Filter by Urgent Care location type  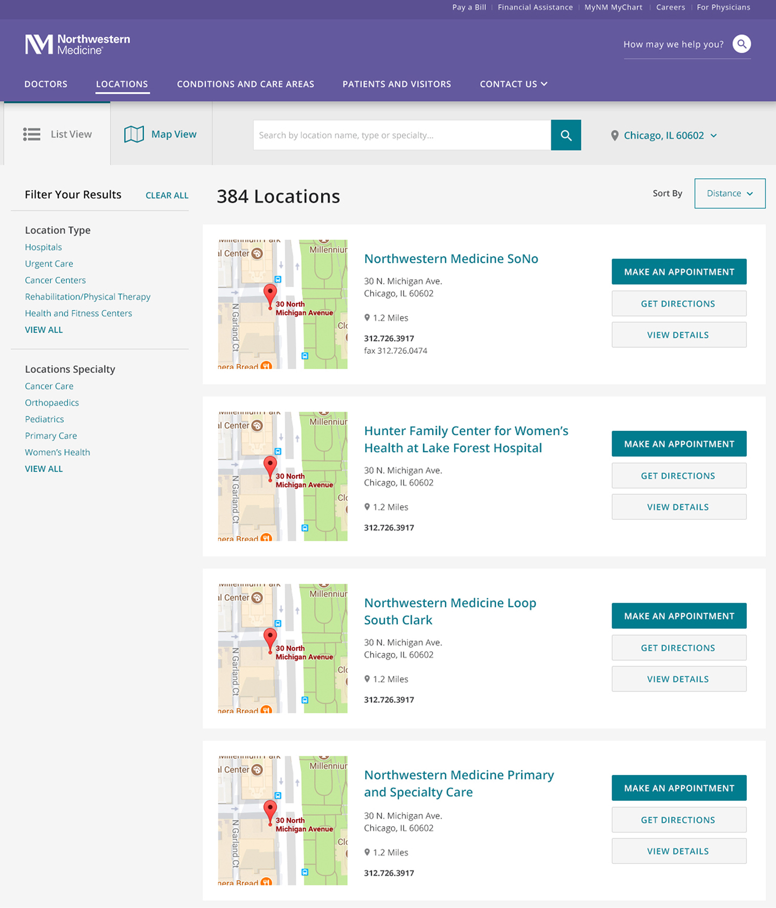tap(49, 264)
